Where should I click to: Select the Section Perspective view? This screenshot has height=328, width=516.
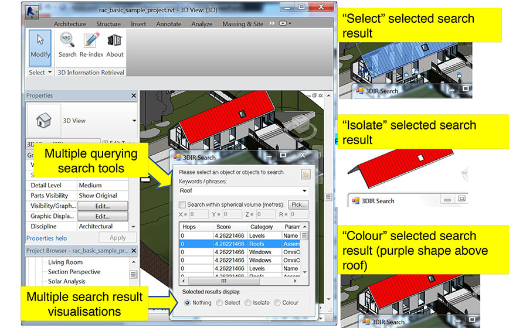point(74,272)
